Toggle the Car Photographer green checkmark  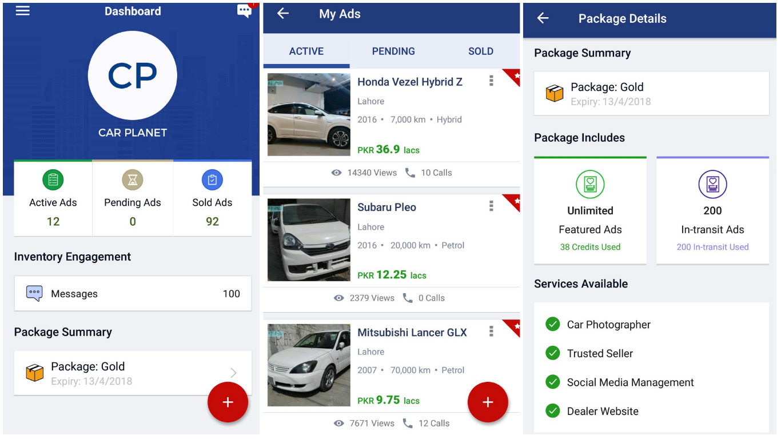coord(552,325)
